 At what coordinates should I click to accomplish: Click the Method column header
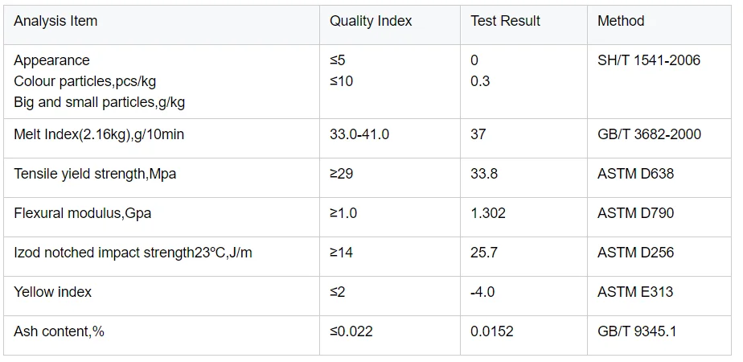(x=621, y=22)
